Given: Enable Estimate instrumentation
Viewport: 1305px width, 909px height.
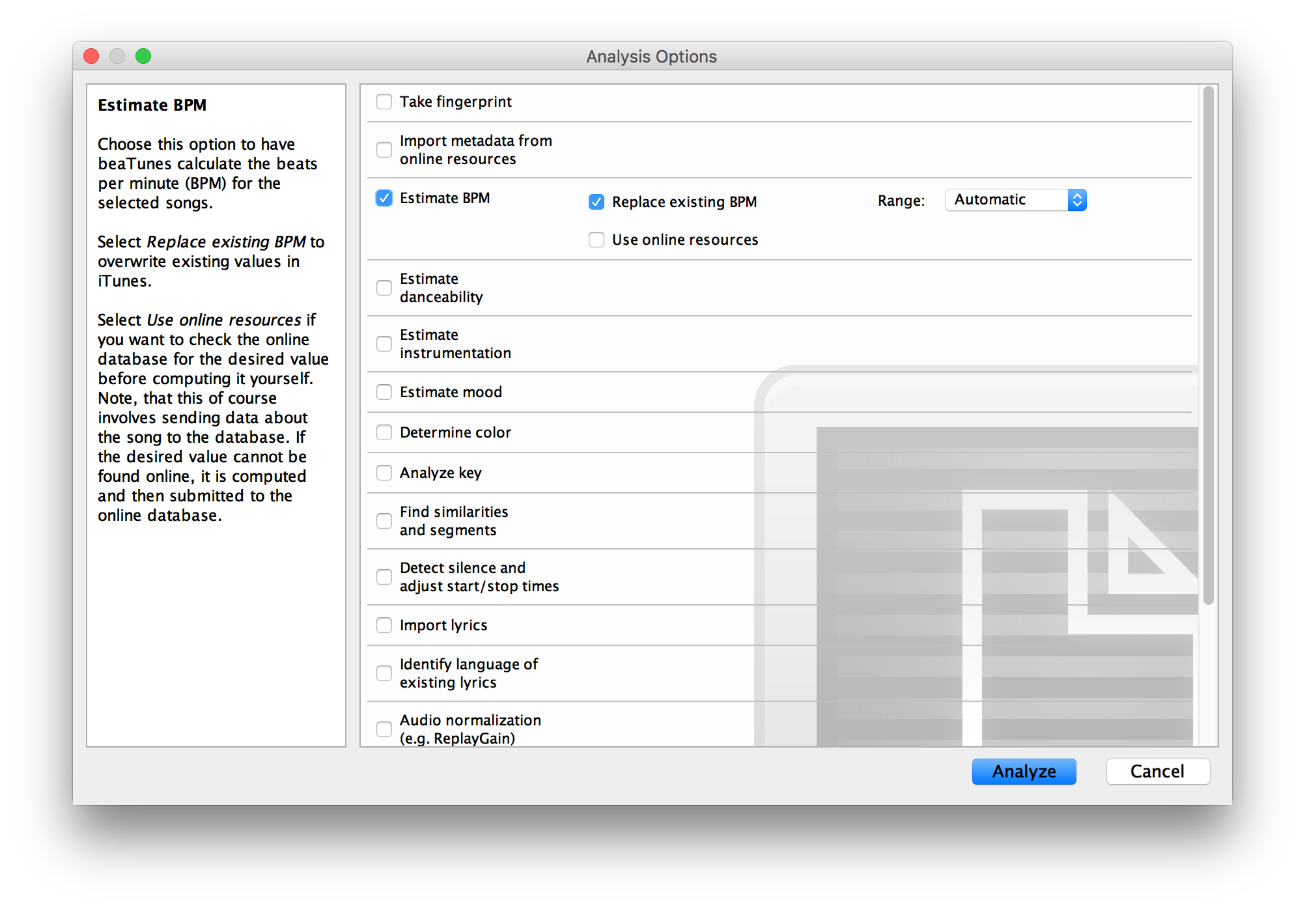Looking at the screenshot, I should pos(384,344).
